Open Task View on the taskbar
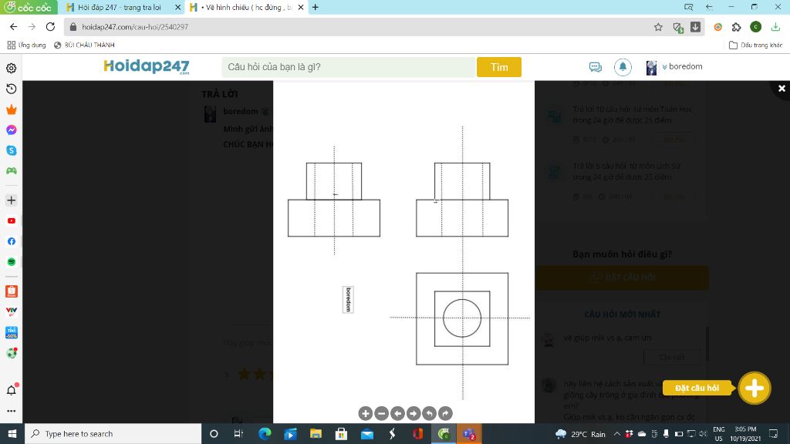The image size is (790, 444). pyautogui.click(x=238, y=433)
